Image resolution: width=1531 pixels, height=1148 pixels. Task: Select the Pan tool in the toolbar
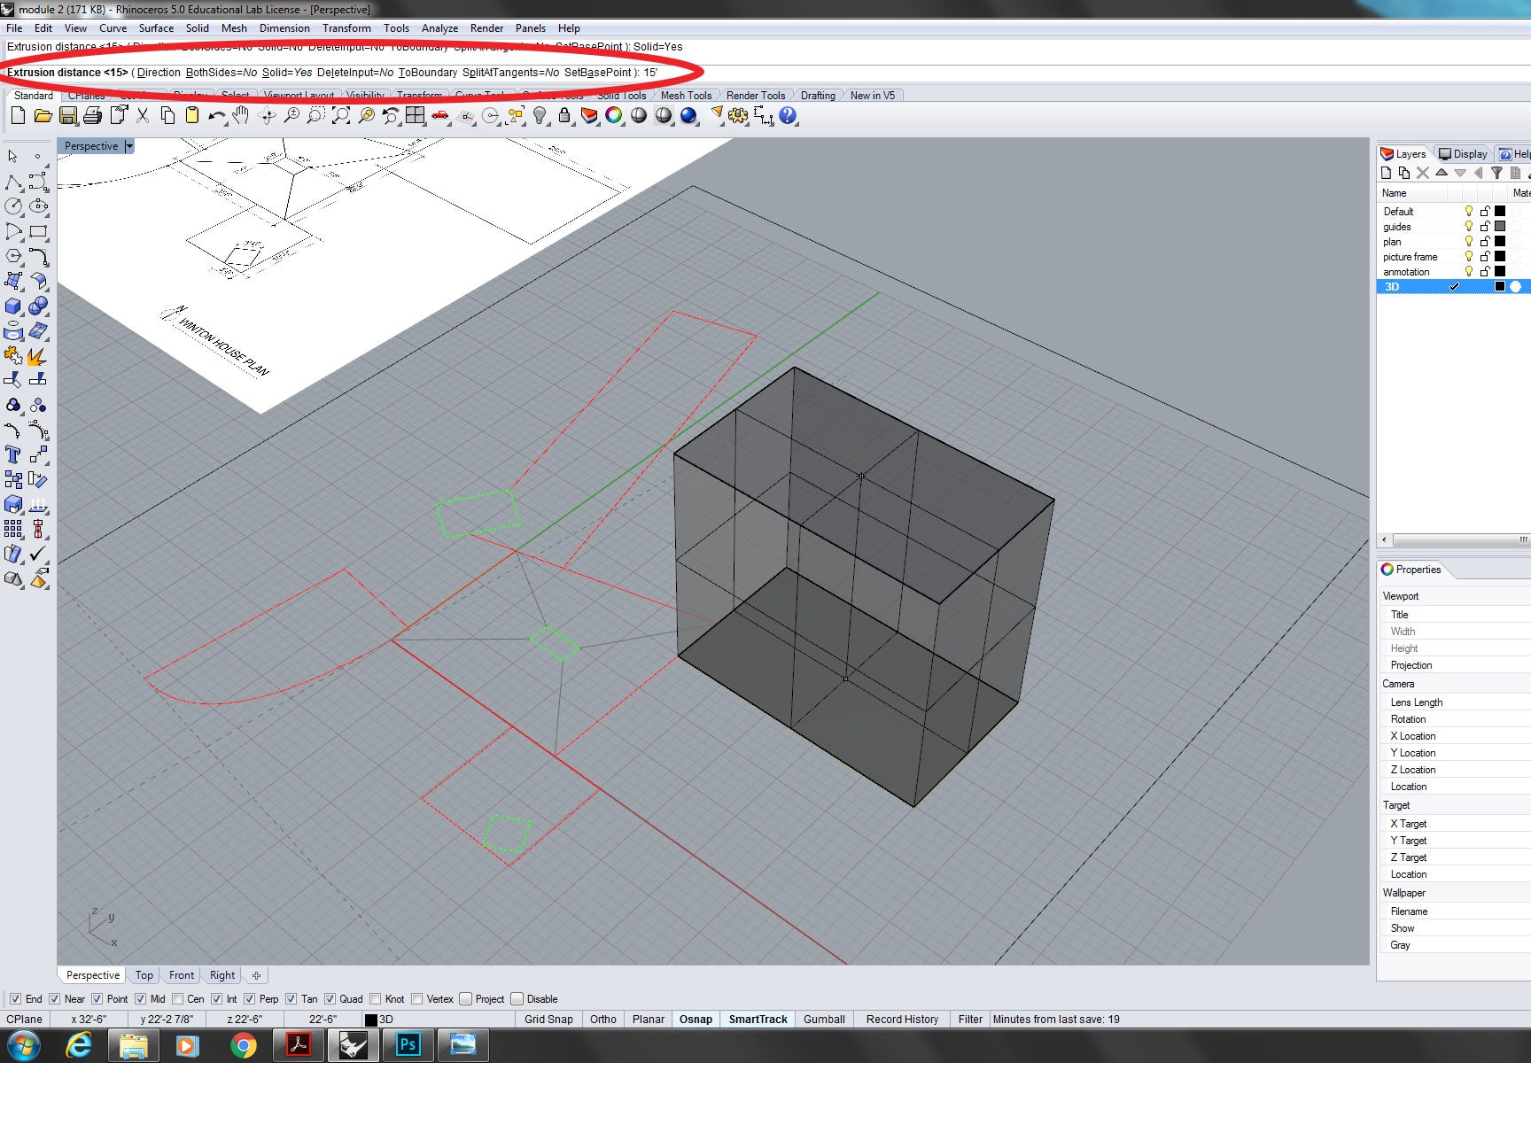241,115
